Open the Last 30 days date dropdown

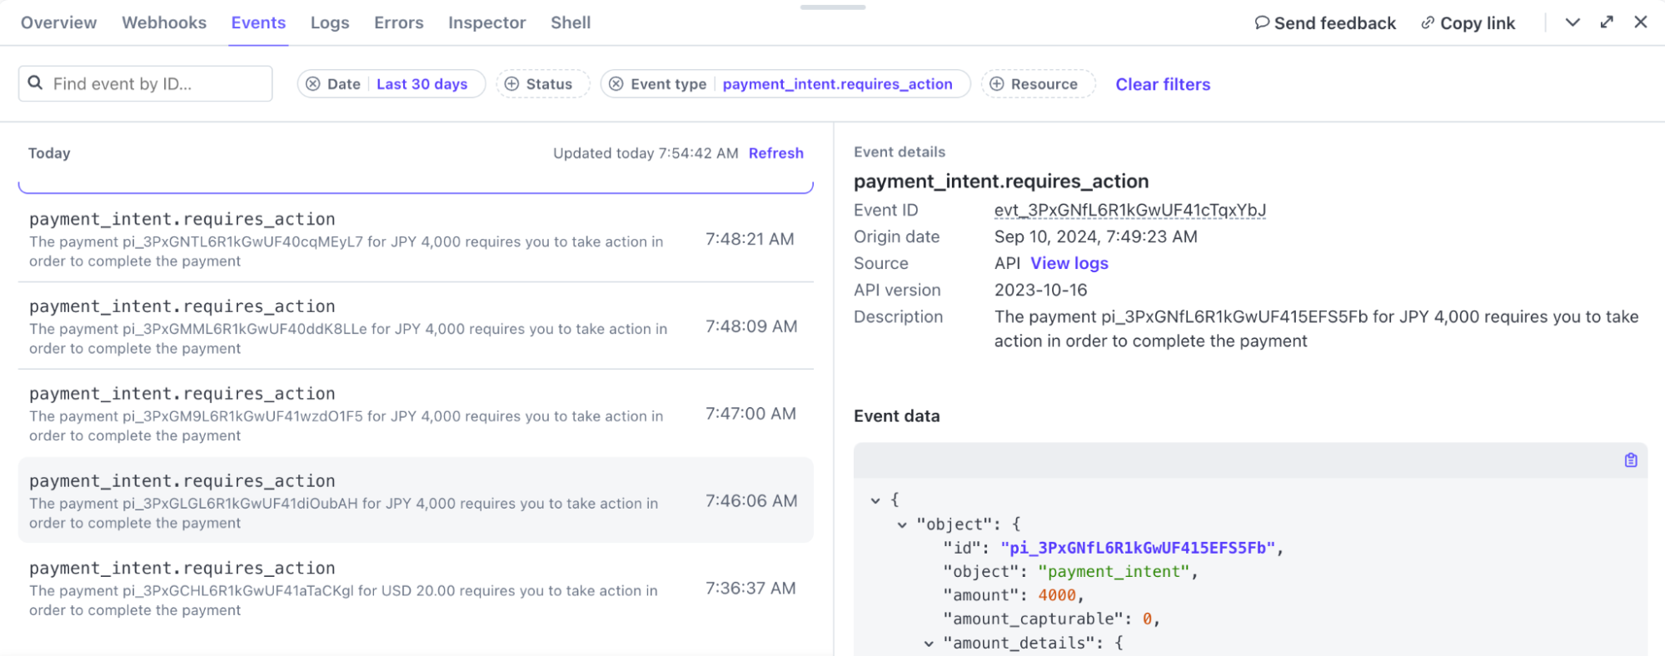(x=421, y=84)
